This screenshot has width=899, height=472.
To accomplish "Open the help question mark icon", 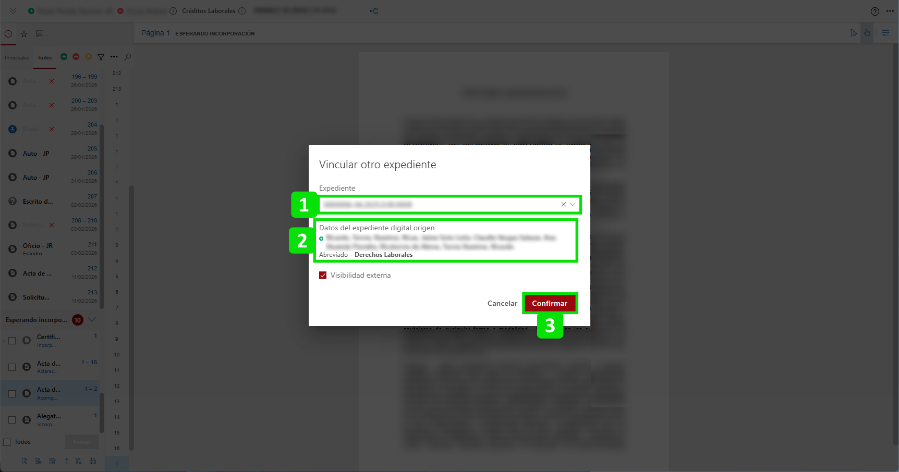I will tap(875, 11).
